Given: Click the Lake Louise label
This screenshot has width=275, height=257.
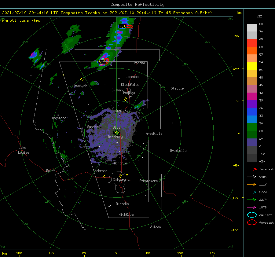Looking at the screenshot, I should [24, 150].
